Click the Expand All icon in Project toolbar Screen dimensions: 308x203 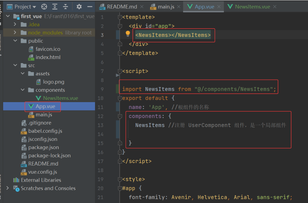[x=55, y=7]
